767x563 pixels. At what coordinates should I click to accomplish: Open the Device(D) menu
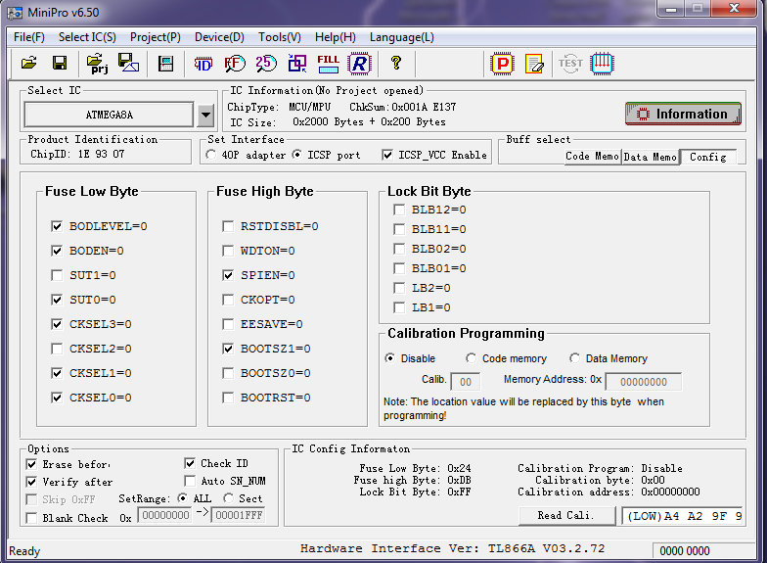[219, 37]
